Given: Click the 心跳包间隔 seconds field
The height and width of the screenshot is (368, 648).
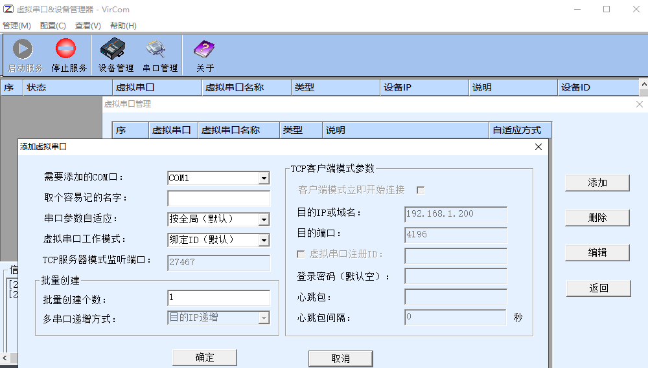Looking at the screenshot, I should pos(456,318).
